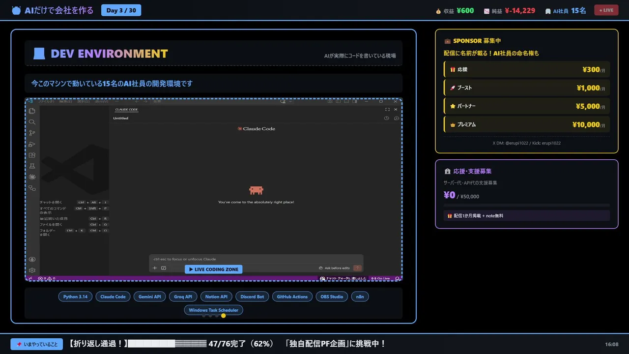Open the Accounts icon in activity bar

[x=32, y=259]
